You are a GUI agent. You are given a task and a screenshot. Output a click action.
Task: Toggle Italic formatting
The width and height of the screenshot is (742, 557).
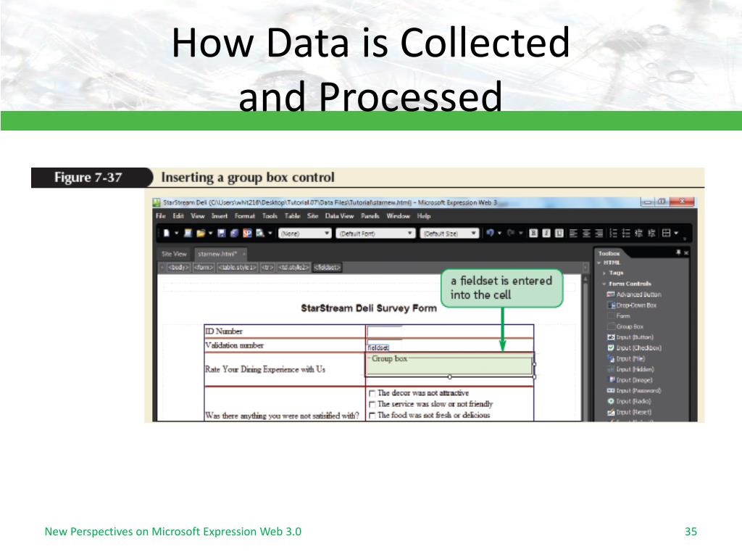pos(546,233)
